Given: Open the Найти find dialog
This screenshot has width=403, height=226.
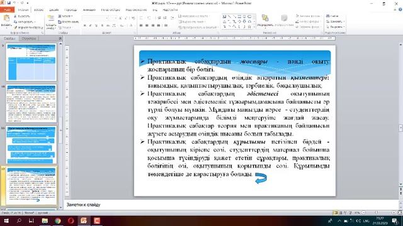Looking at the screenshot, I should tap(333, 16).
